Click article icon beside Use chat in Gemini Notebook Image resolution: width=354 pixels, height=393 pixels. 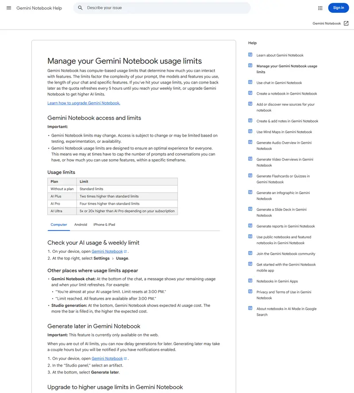(250, 82)
